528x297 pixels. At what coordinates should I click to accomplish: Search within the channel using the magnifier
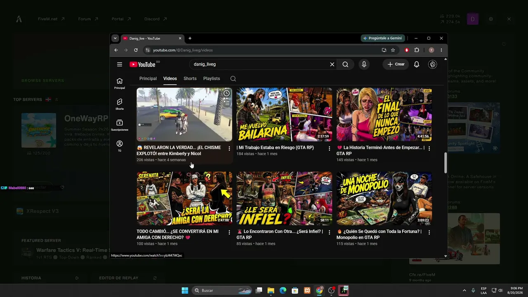pos(233,79)
